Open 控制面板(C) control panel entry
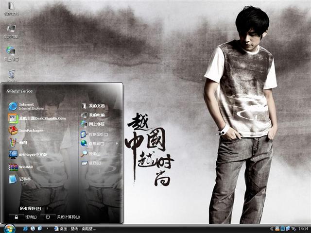Viewport: 311px width, 233px height. click(x=94, y=134)
